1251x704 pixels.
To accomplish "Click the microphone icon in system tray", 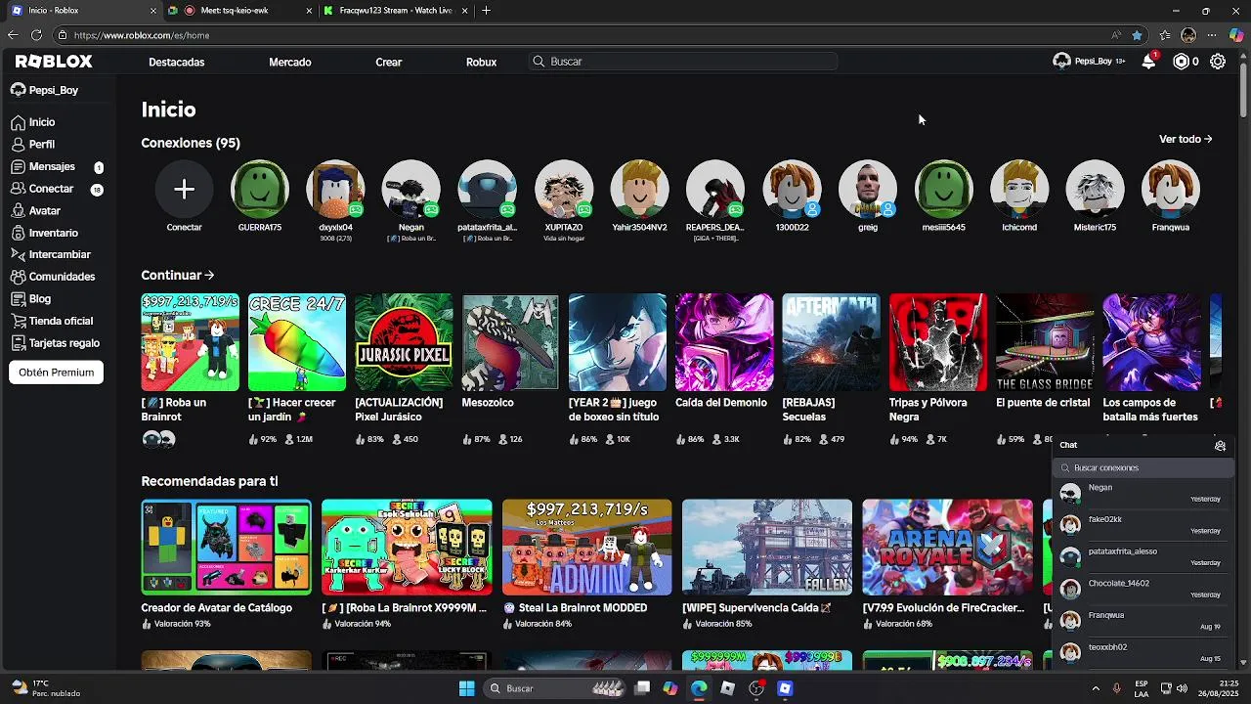I will (1116, 688).
